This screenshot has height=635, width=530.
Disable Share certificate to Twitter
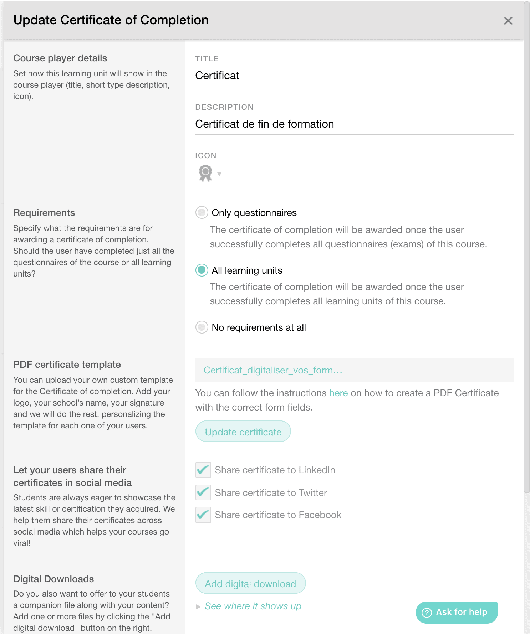203,492
